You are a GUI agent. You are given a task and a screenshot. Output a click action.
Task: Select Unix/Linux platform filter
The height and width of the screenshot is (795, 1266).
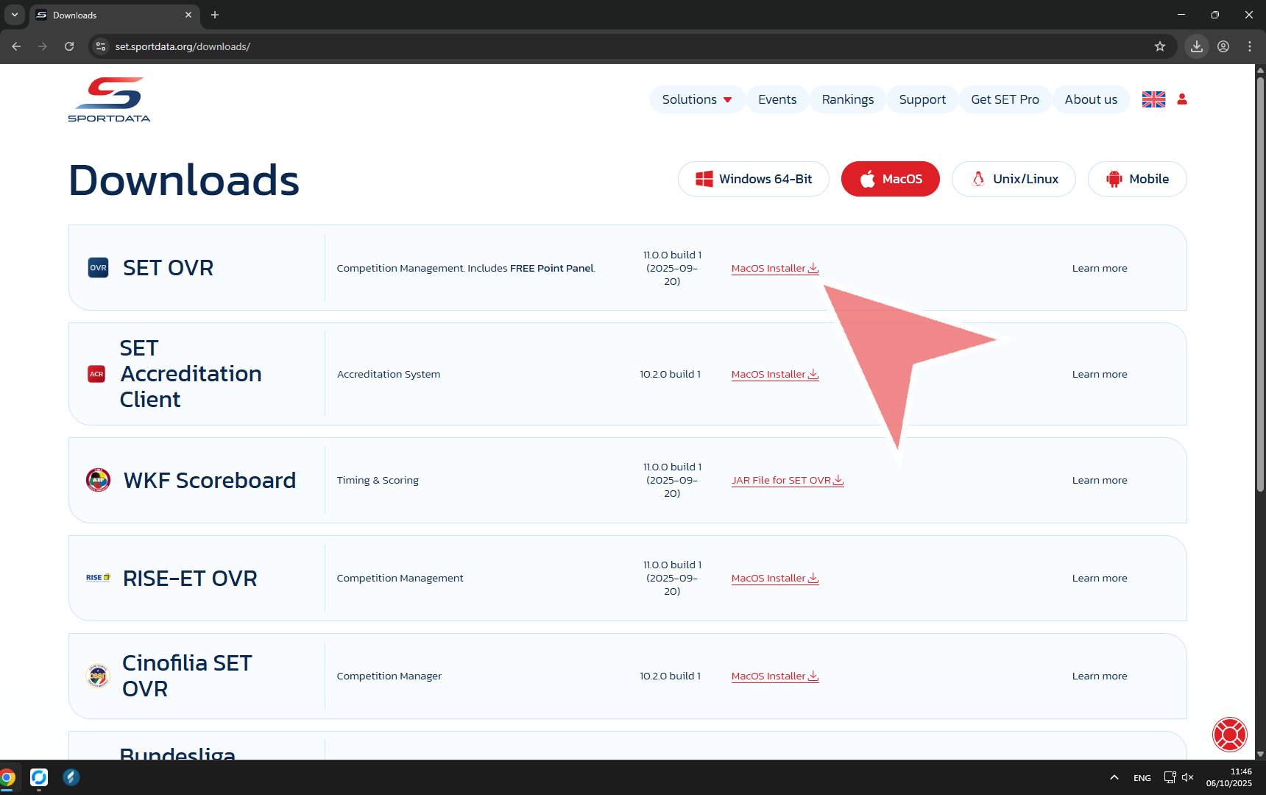click(1014, 179)
